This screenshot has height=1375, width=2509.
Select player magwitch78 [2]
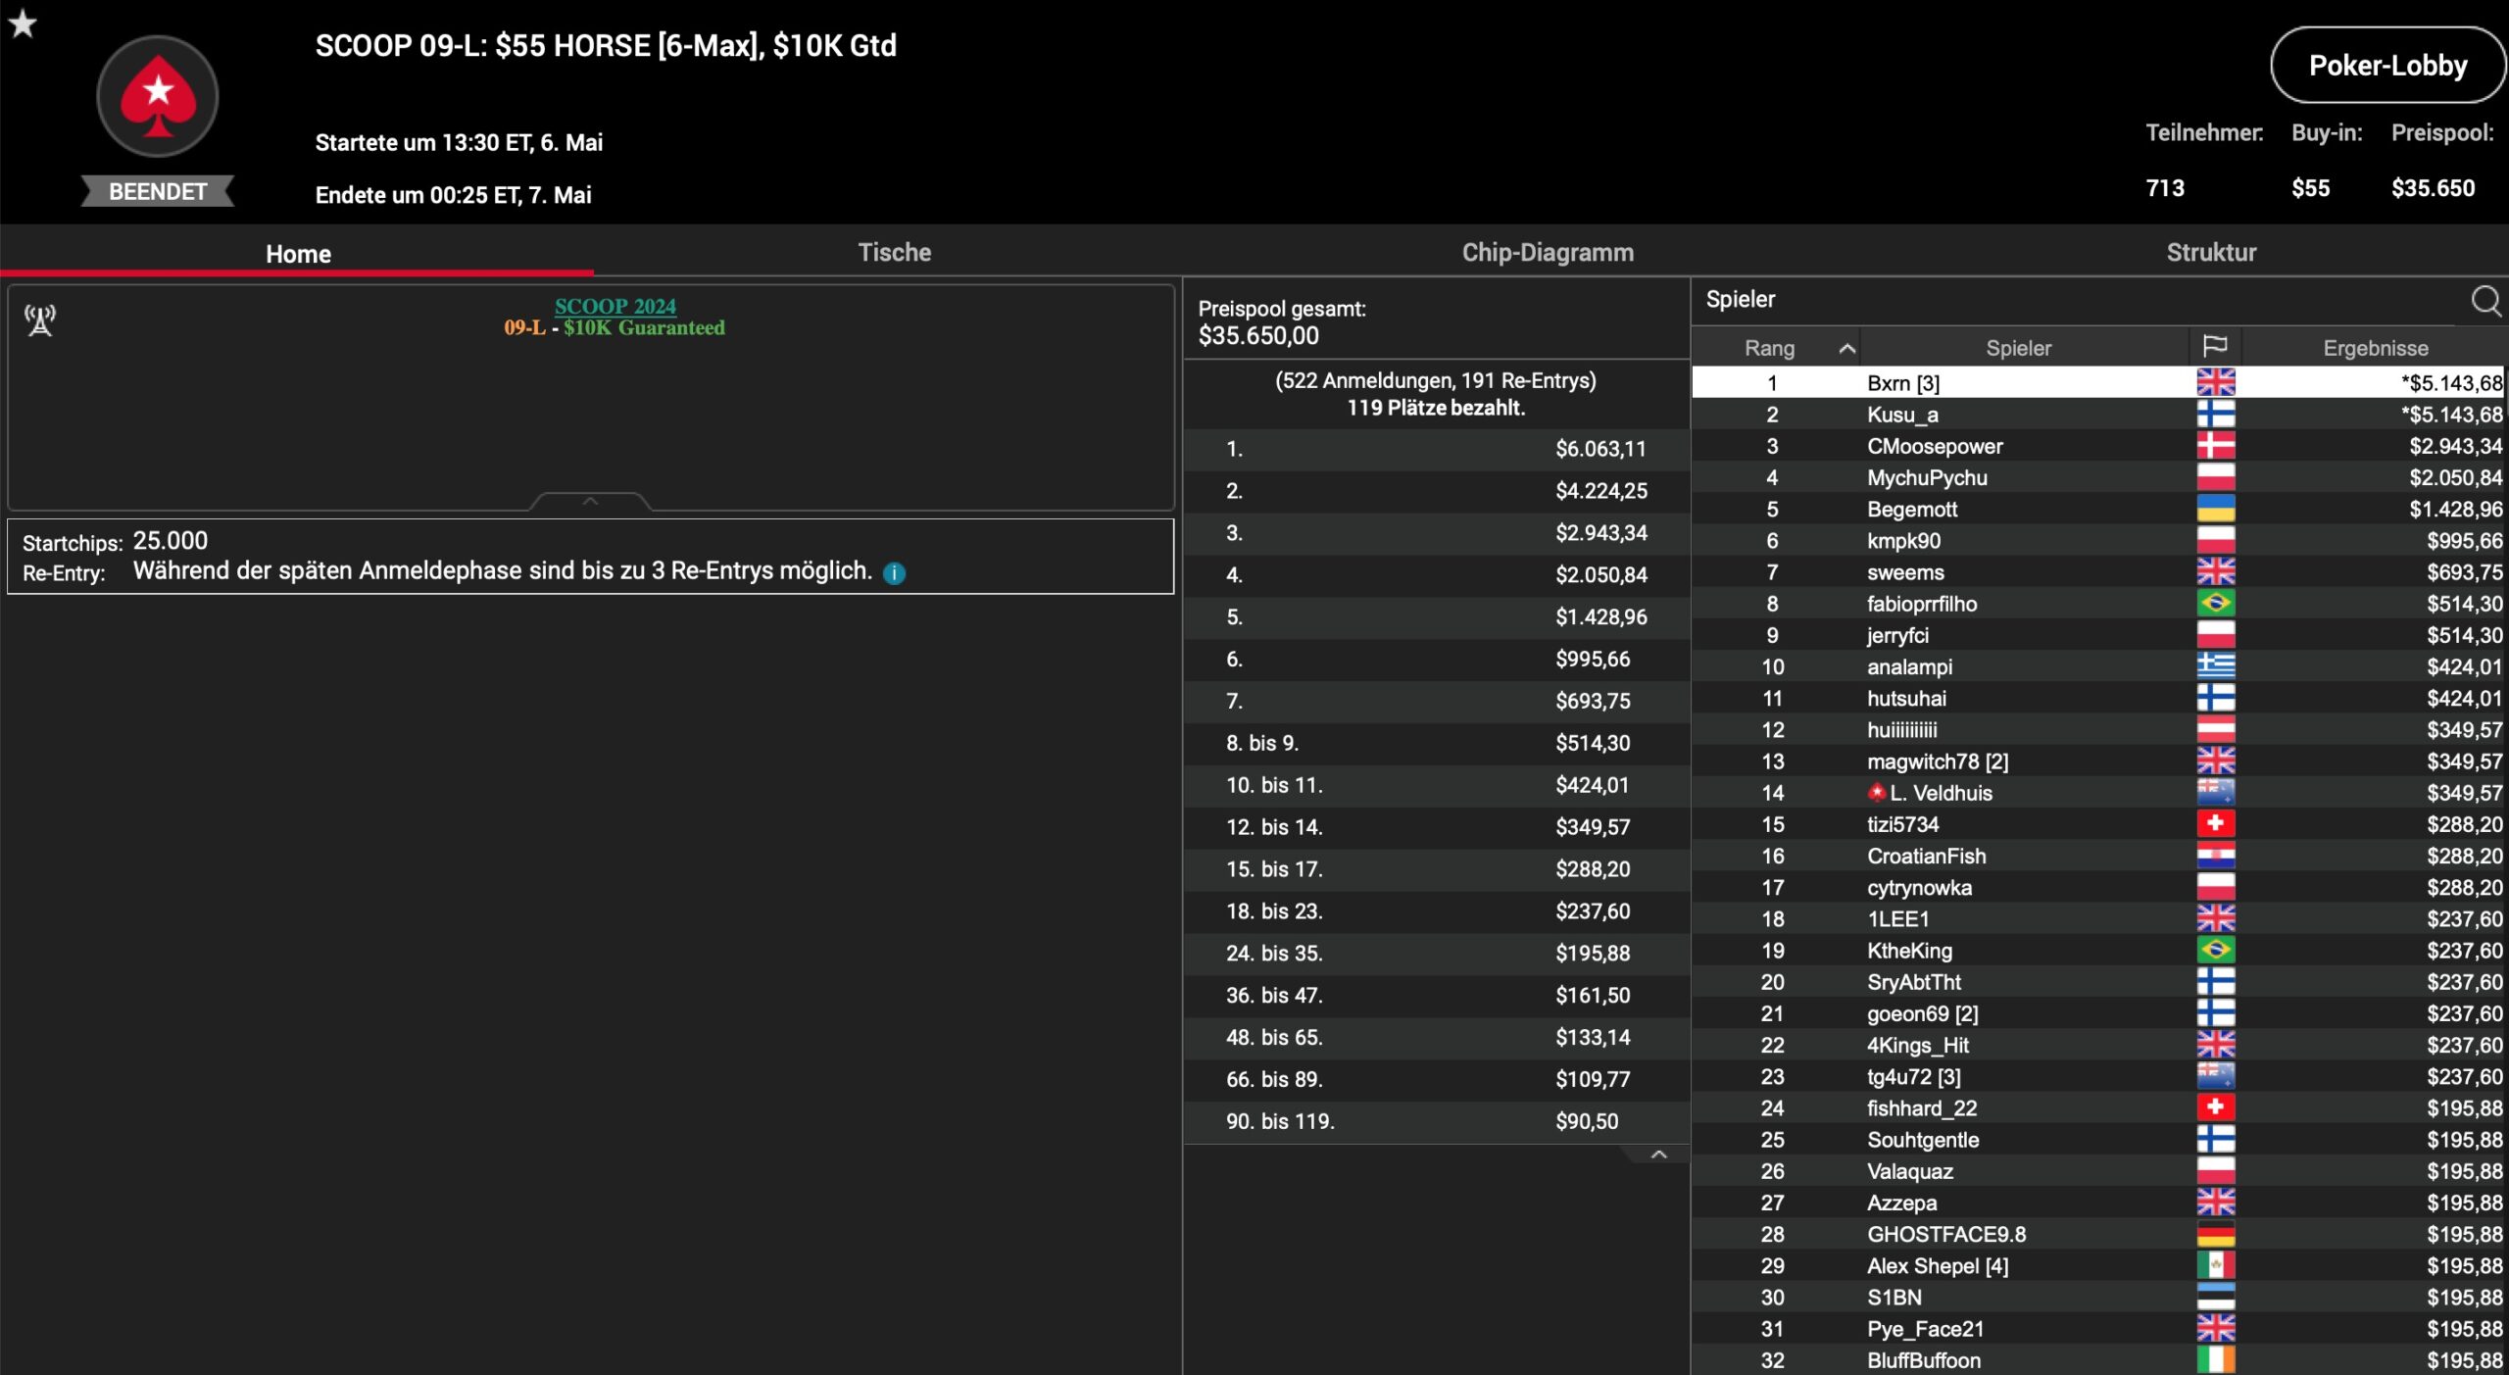[x=2099, y=761]
